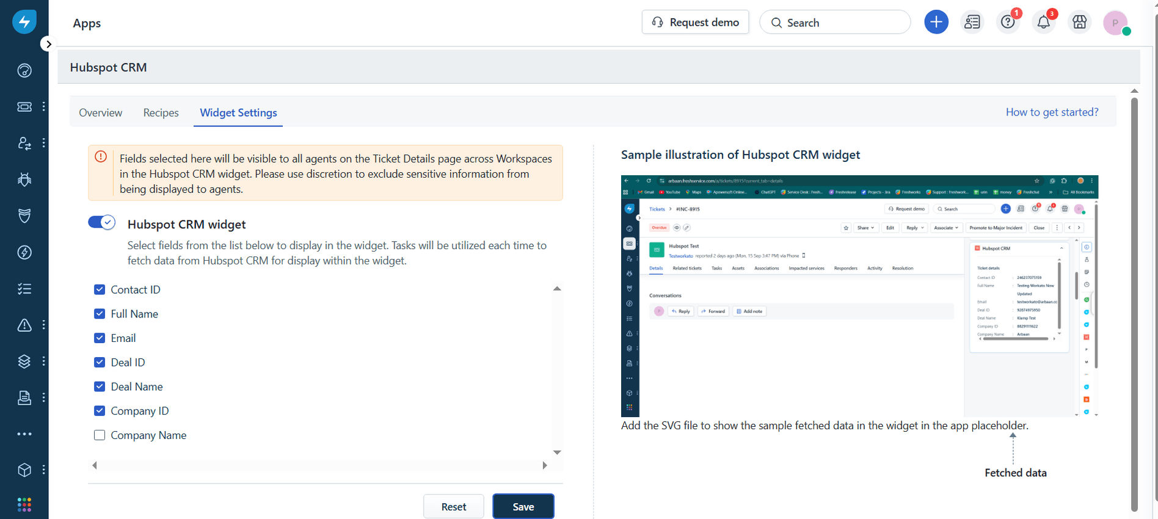Click field list scroll-down arrow
The width and height of the screenshot is (1158, 519).
(x=557, y=452)
